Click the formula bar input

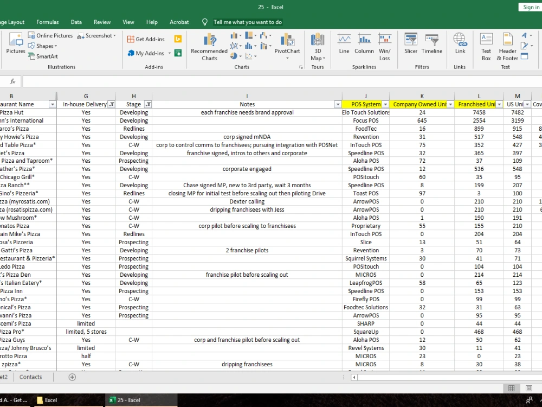pyautogui.click(x=282, y=81)
